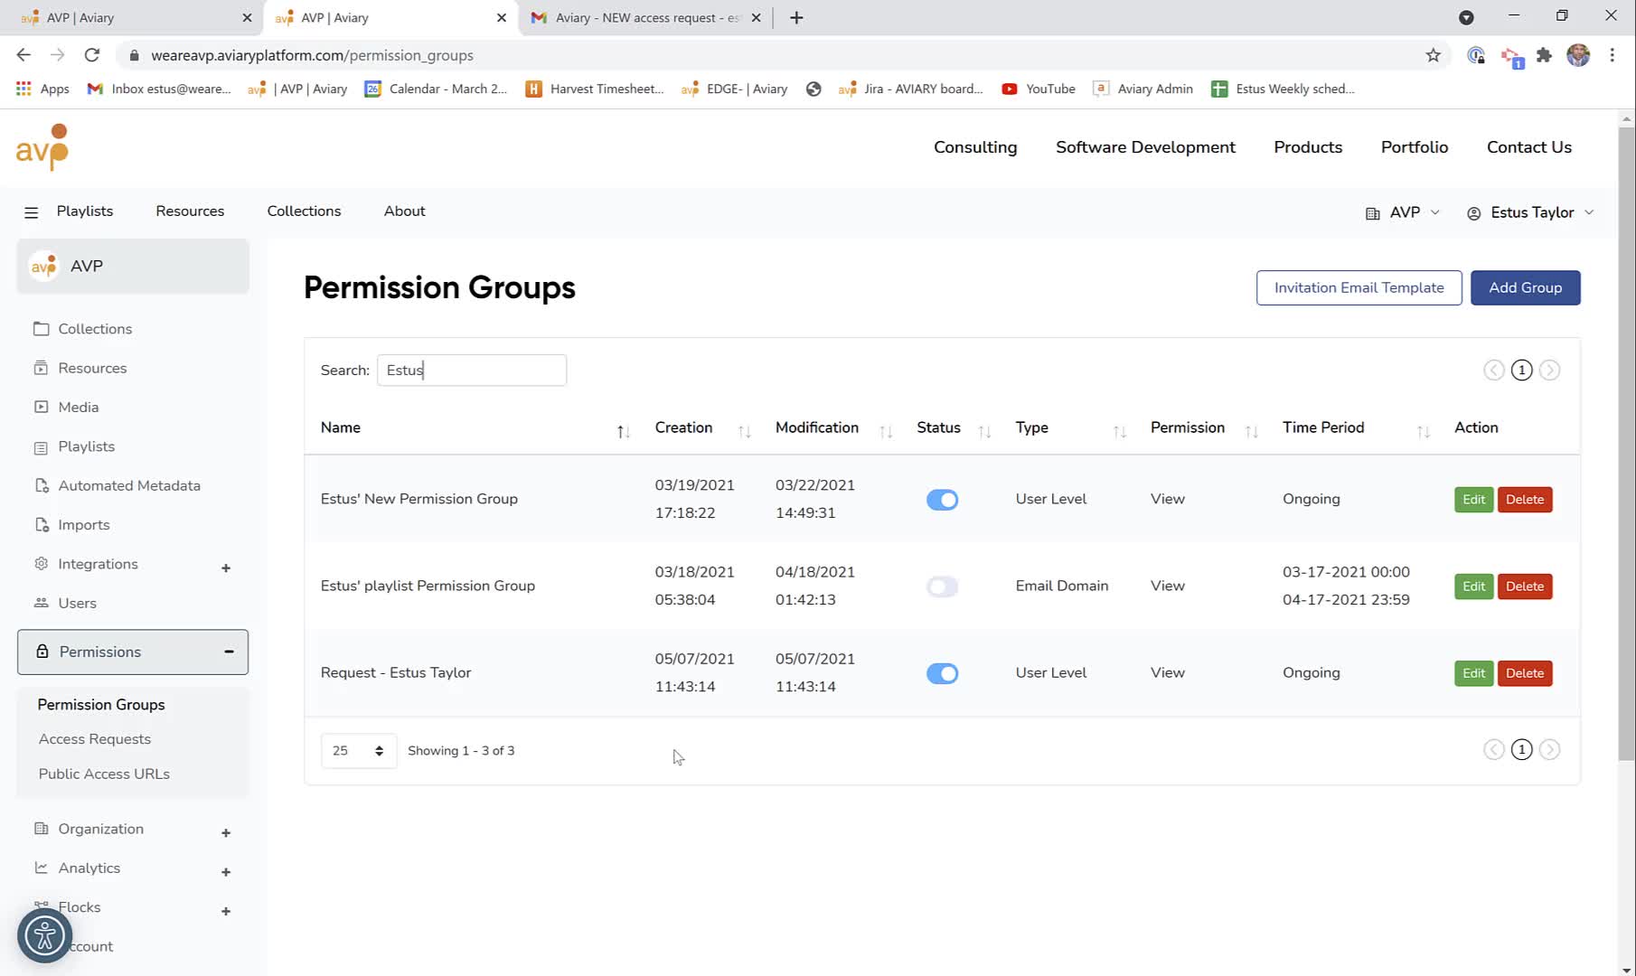
Task: Bookmark this page with the star icon
Action: [x=1433, y=55]
